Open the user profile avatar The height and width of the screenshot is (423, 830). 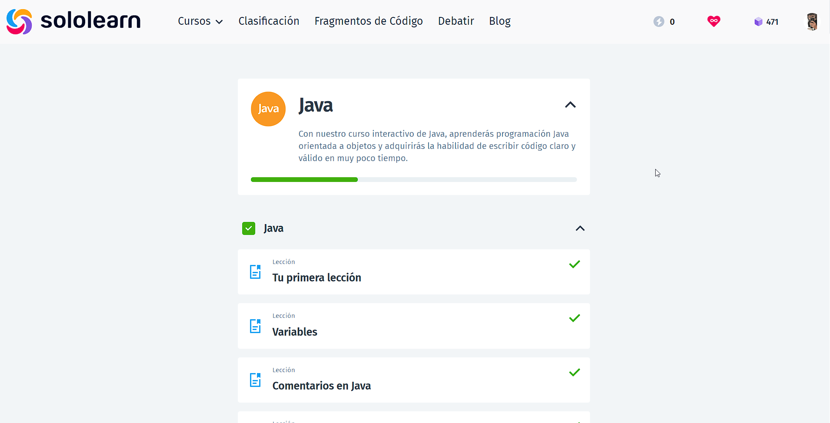point(812,21)
